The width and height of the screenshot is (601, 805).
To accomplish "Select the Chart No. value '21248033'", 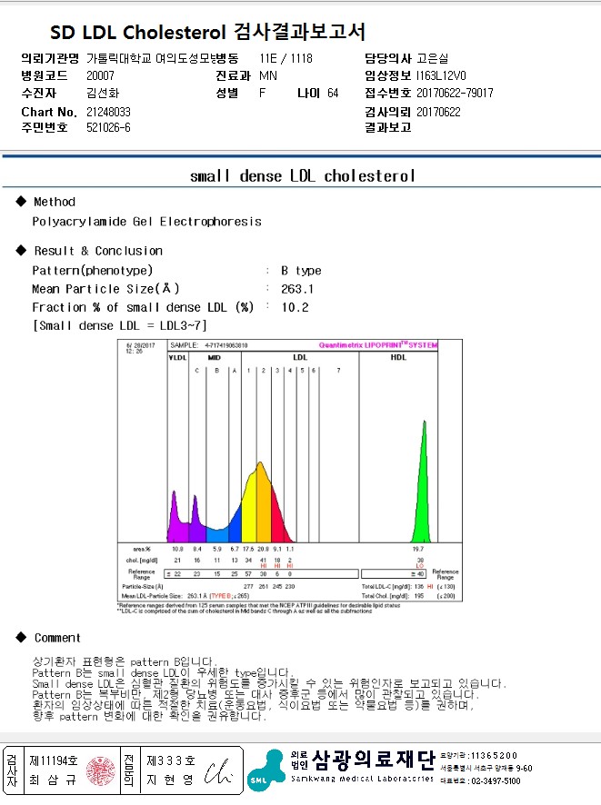I will coord(108,112).
